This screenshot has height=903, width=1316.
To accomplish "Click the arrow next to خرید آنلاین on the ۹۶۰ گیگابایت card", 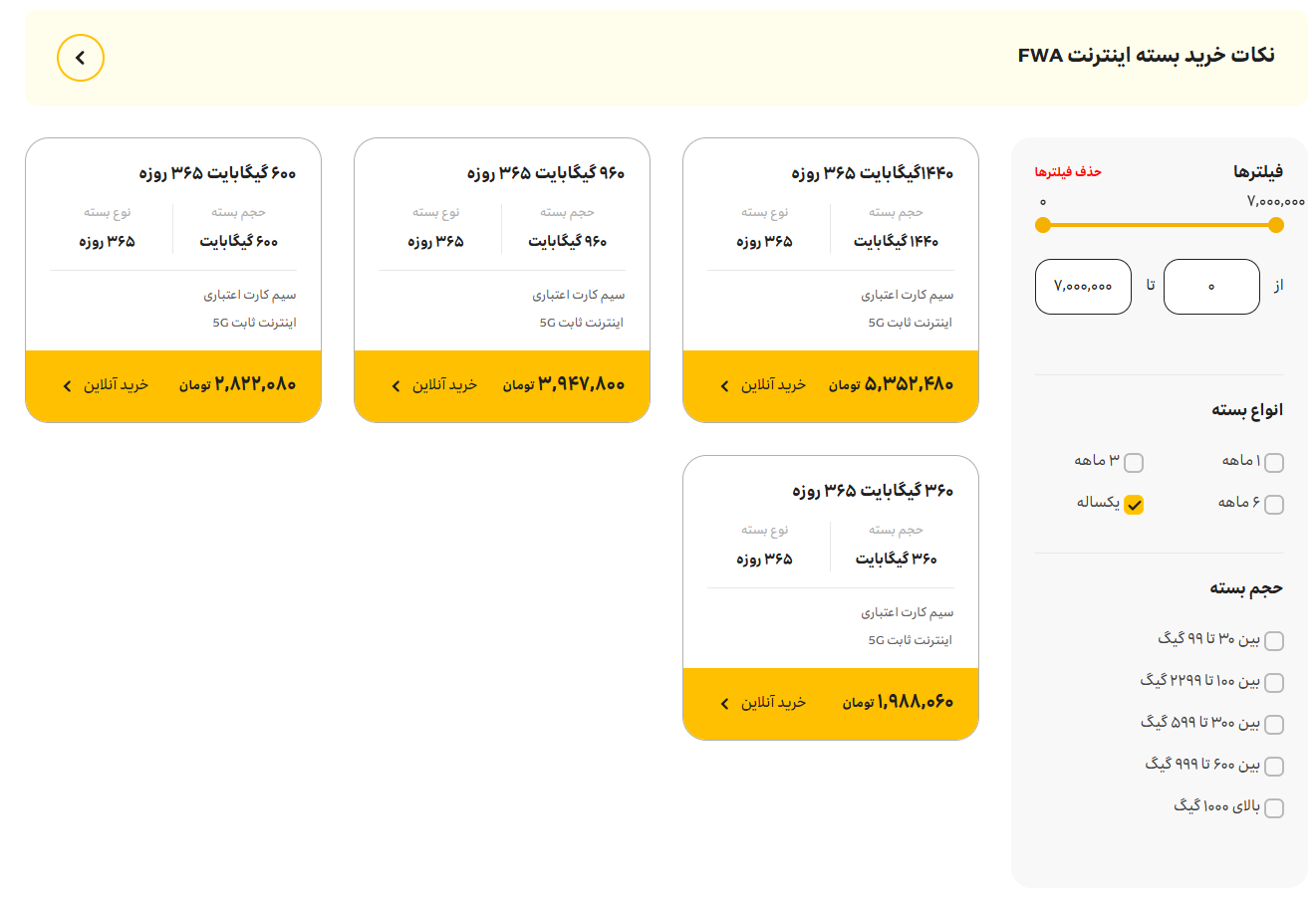I will click(x=395, y=386).
